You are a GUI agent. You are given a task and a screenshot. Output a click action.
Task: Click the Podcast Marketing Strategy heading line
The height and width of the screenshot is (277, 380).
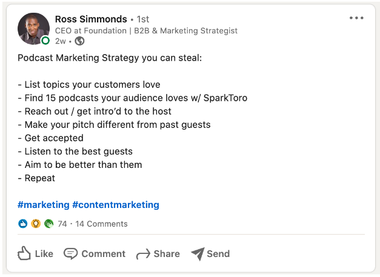(110, 58)
